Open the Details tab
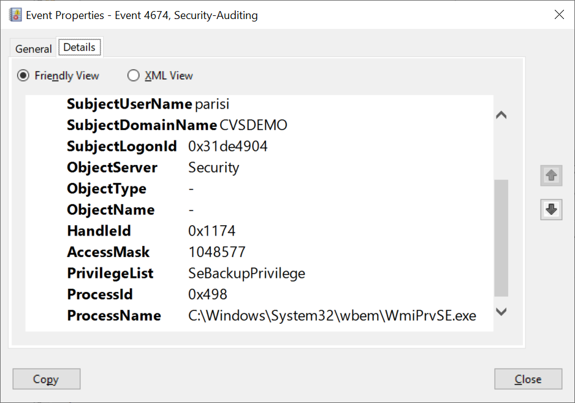This screenshot has width=575, height=403. [79, 47]
